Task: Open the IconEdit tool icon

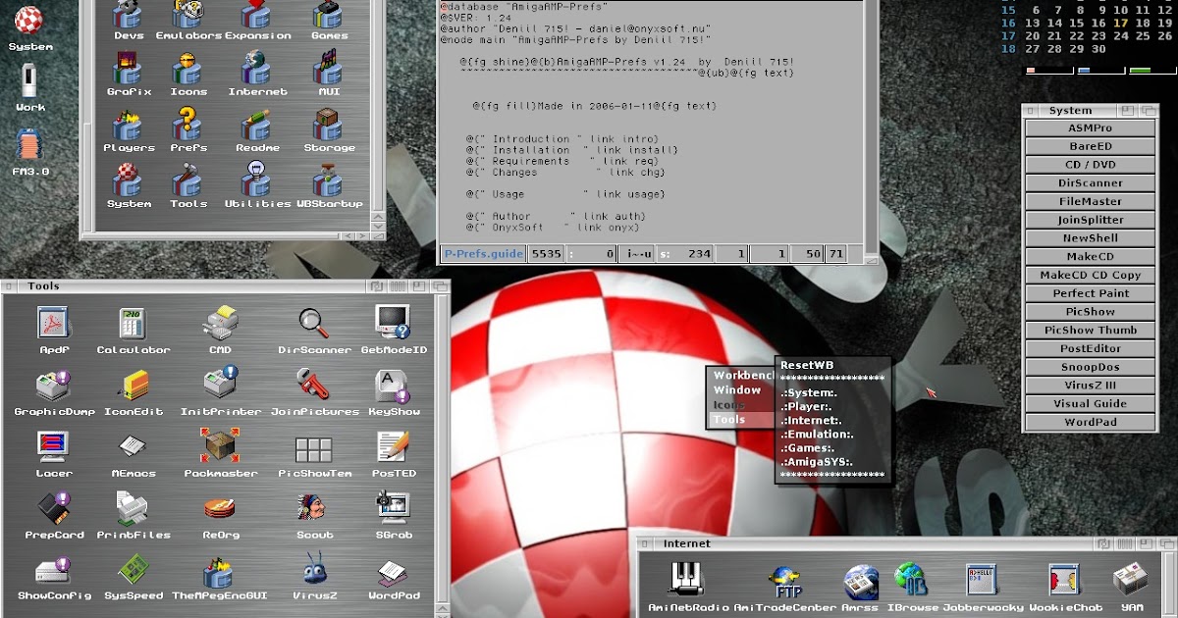Action: (133, 386)
